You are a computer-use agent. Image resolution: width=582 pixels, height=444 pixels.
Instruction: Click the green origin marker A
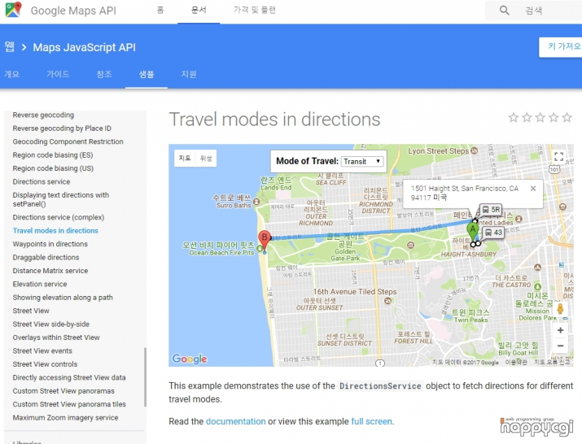click(472, 232)
